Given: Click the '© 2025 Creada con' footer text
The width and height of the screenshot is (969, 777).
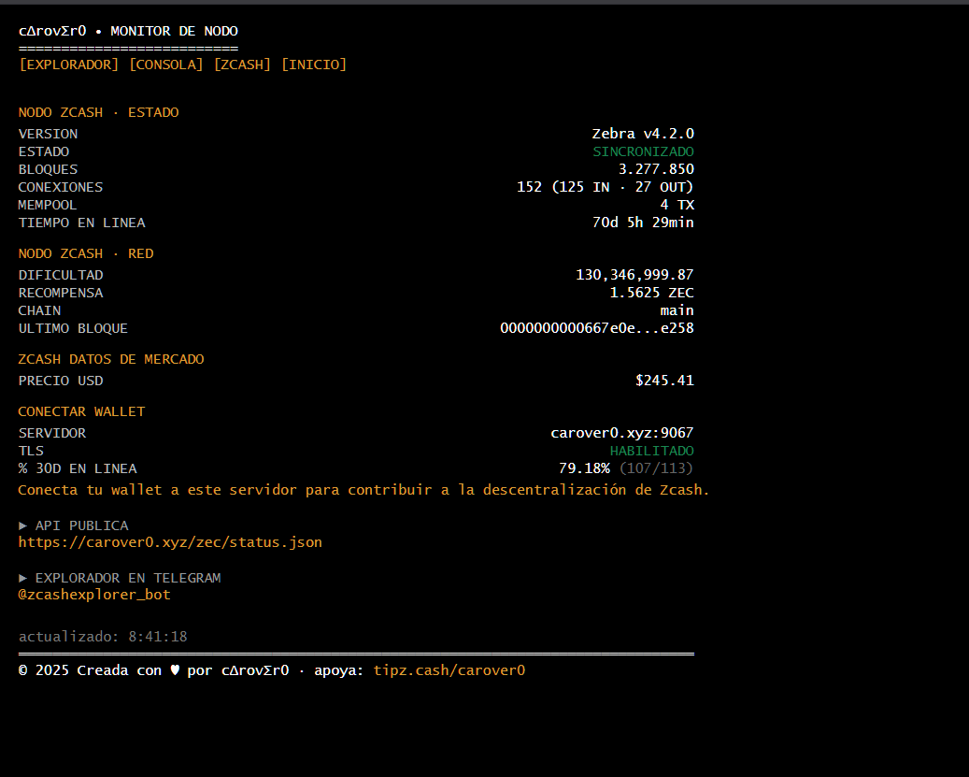Looking at the screenshot, I should pos(90,670).
